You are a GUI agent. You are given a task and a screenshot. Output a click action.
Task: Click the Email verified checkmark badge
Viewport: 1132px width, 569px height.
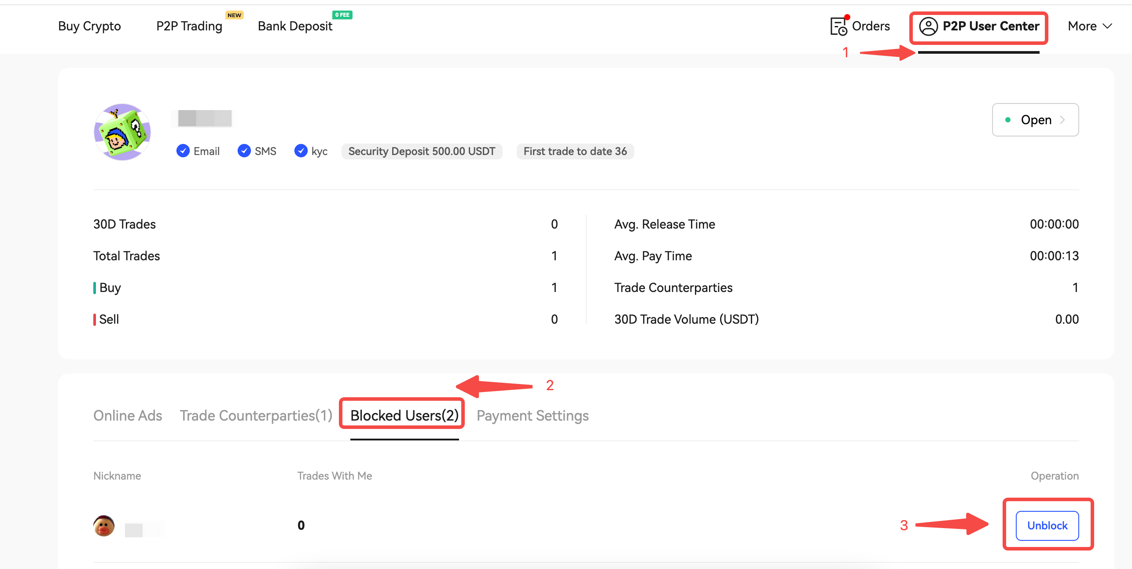click(x=183, y=151)
